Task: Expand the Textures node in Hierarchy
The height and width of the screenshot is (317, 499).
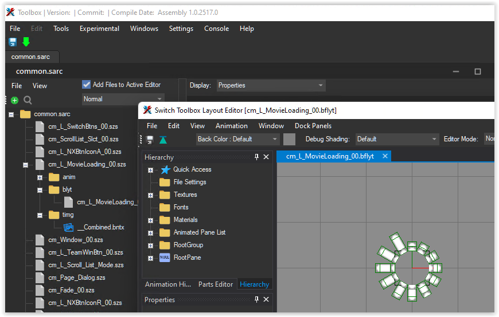Action: [x=150, y=195]
